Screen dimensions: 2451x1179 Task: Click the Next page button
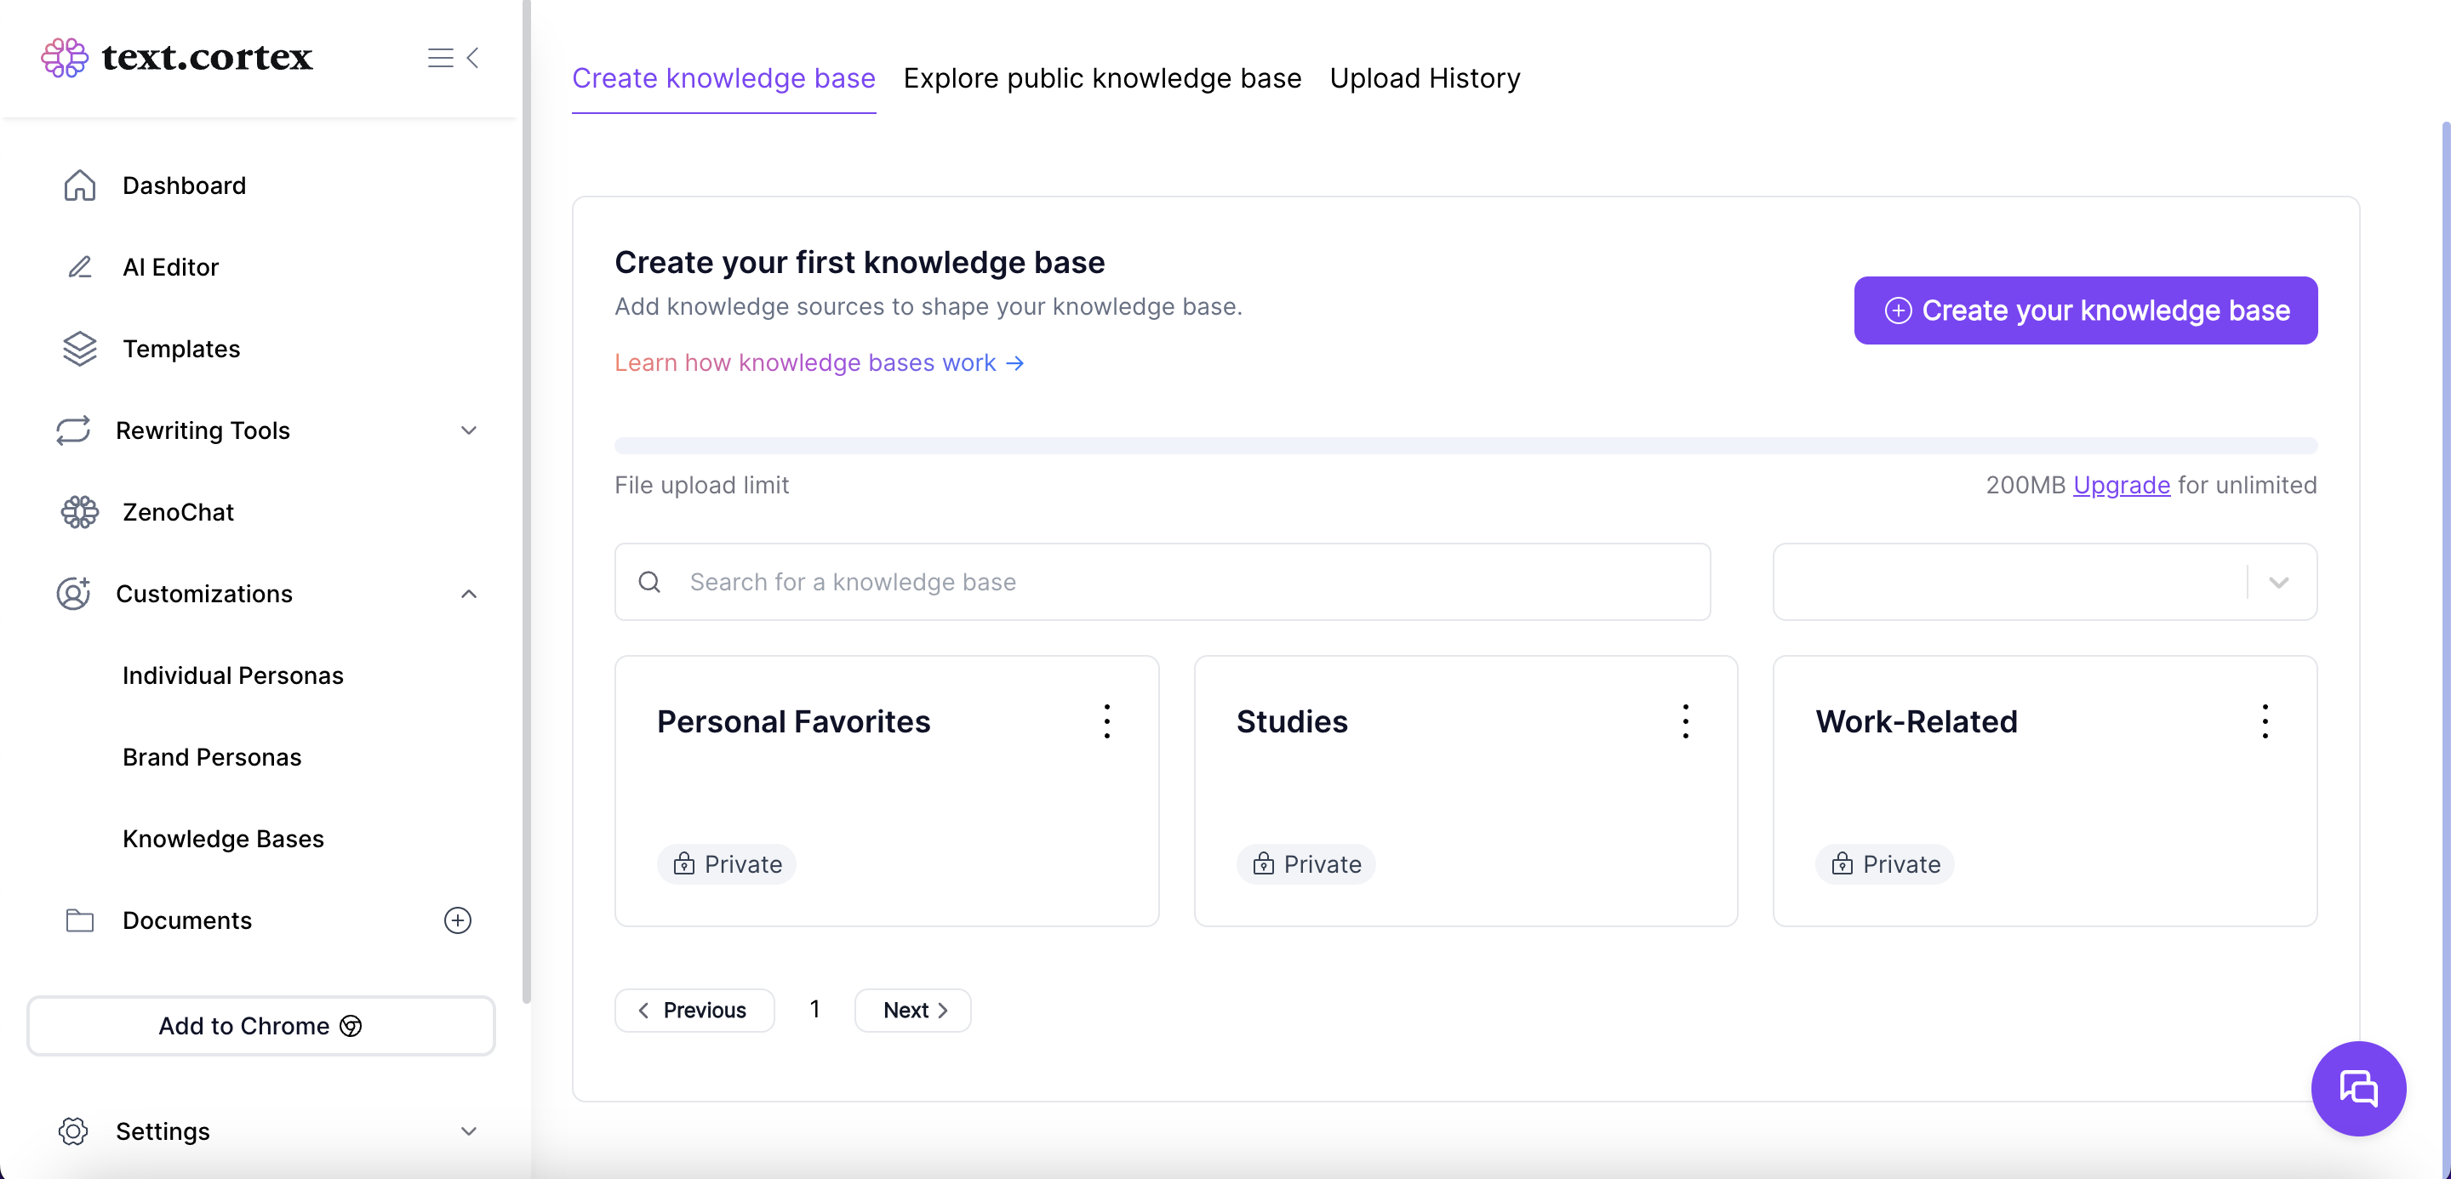(x=913, y=1011)
